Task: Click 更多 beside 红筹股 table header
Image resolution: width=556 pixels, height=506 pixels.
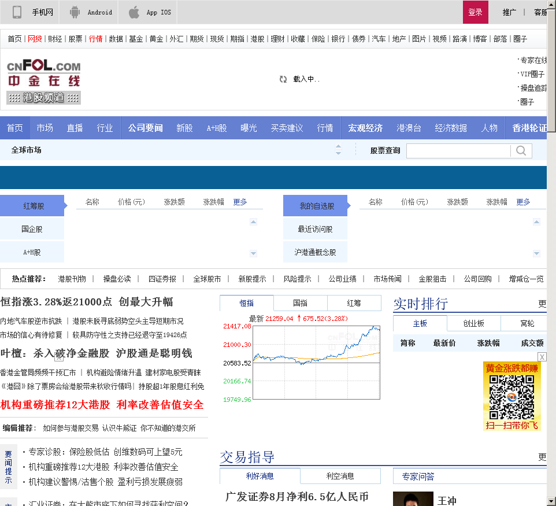Action: coord(240,202)
